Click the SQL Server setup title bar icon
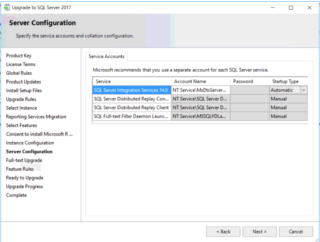Viewport: 320px width, 242px height. [6, 8]
